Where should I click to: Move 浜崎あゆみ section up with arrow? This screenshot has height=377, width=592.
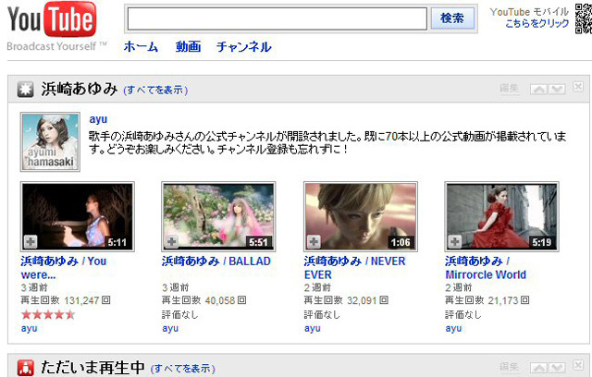click(538, 90)
